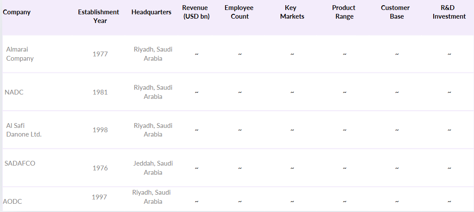
Task: Select the NADC company cell
Action: tap(14, 92)
